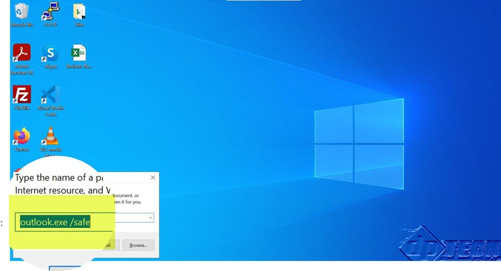501x271 pixels.
Task: Launch FileZilla desktop shortcut
Action: 21,95
